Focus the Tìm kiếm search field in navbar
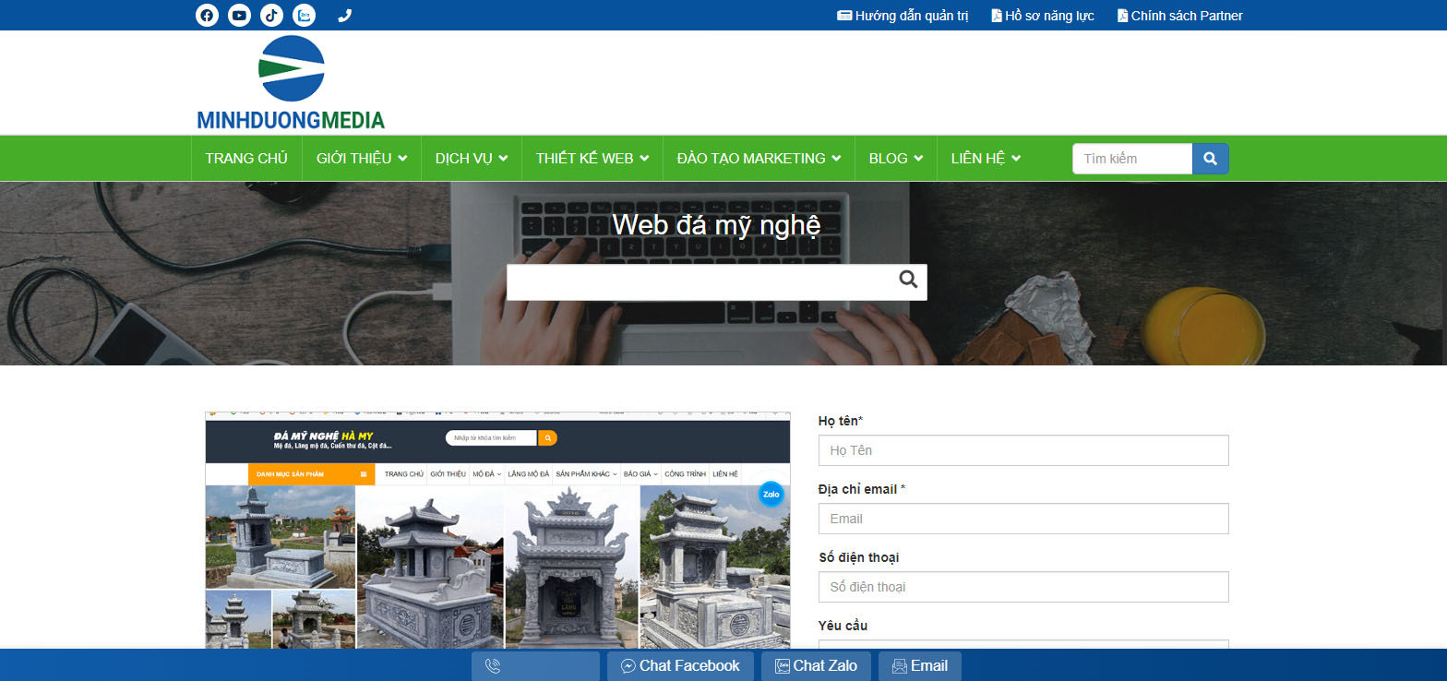1447x681 pixels. [1132, 159]
